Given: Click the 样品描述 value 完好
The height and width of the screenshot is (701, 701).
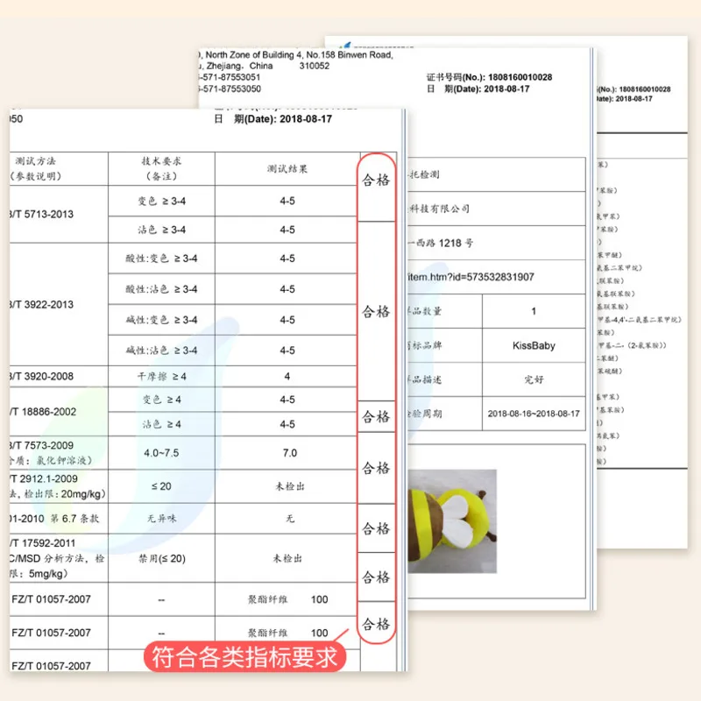Looking at the screenshot, I should (534, 379).
